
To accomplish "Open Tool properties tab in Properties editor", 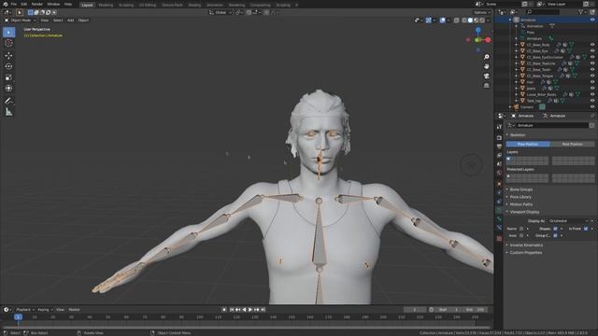I will pyautogui.click(x=499, y=127).
